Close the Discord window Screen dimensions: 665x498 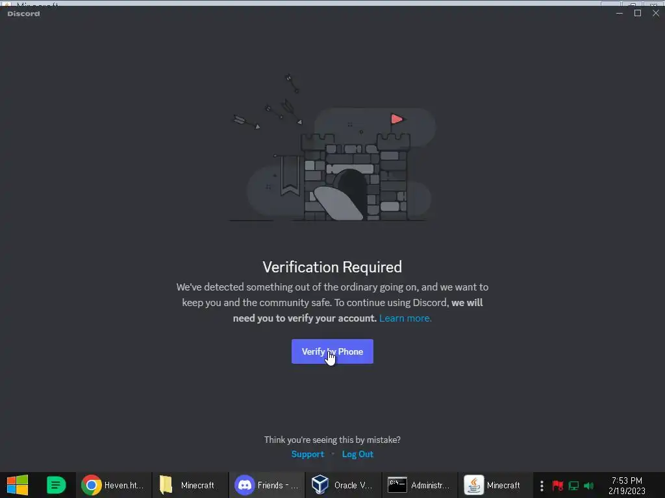tap(656, 13)
